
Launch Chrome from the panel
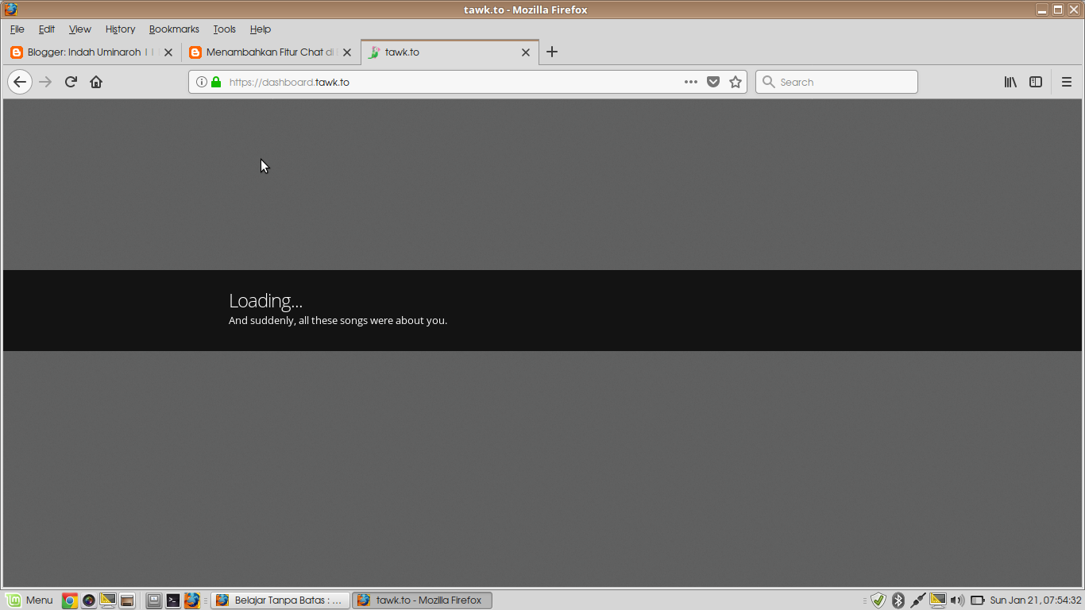70,600
